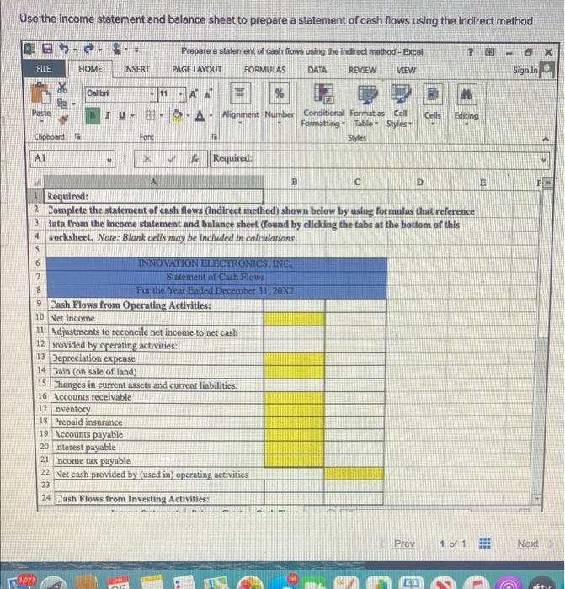The height and width of the screenshot is (589, 565).
Task: Open the FILE tab
Action: point(44,69)
